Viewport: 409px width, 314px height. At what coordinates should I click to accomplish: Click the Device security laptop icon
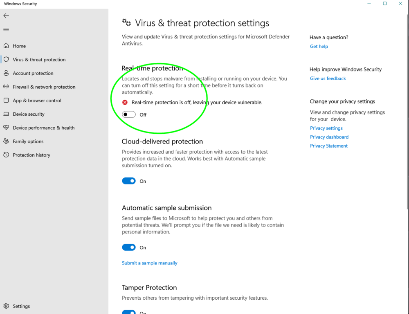pos(6,114)
